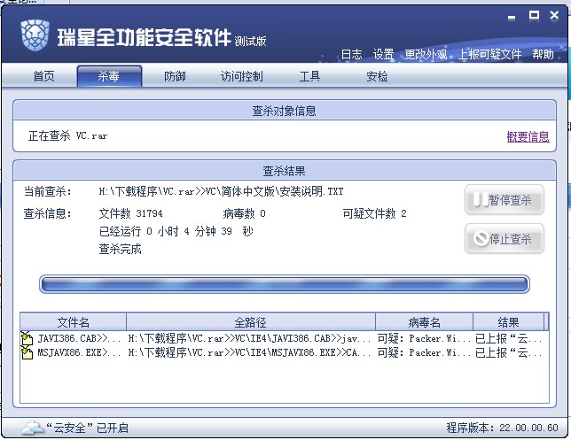Viewport: 571px width, 440px height.
Task: Click full path of JAVI386.CAB row
Action: coord(249,338)
